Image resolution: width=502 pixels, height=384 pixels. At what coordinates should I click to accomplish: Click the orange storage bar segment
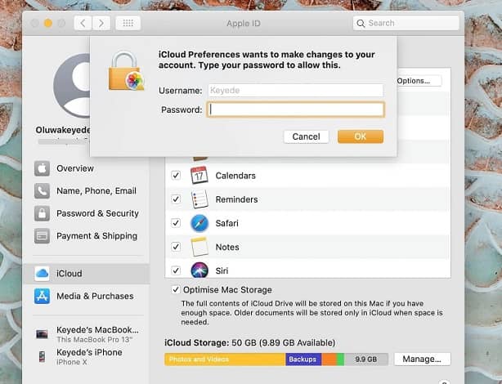coord(329,359)
